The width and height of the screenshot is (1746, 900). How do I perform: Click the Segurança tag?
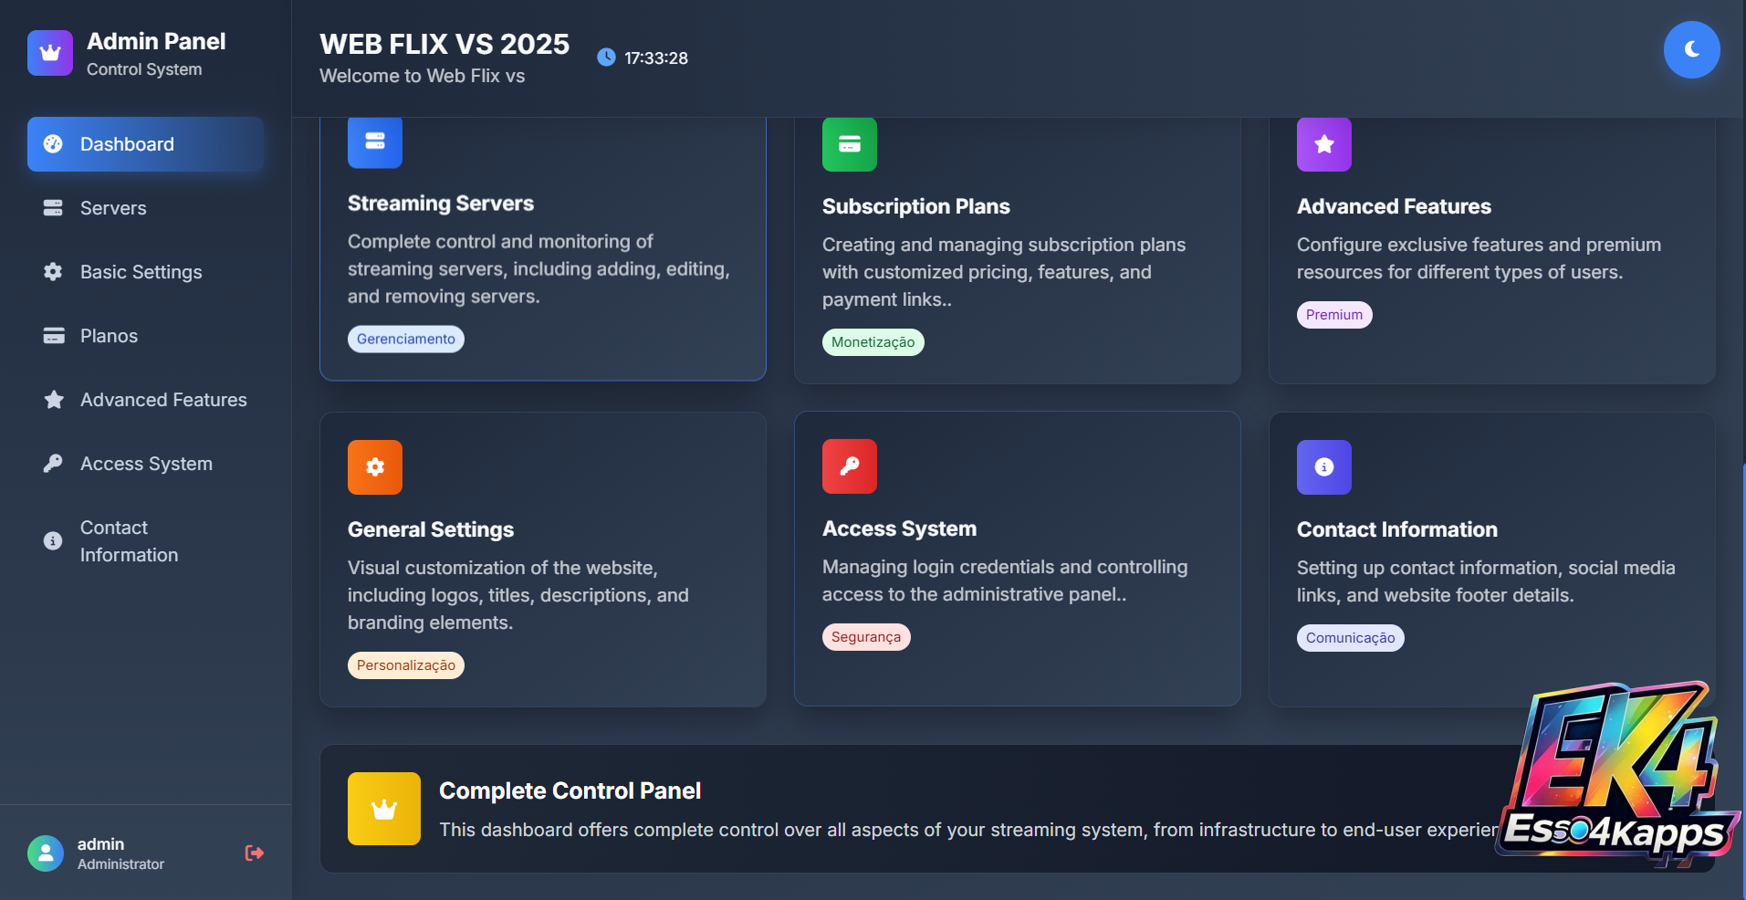pyautogui.click(x=865, y=637)
